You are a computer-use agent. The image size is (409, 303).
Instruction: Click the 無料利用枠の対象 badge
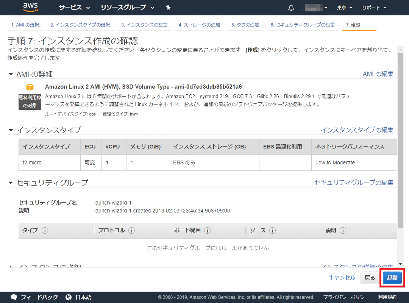30,102
